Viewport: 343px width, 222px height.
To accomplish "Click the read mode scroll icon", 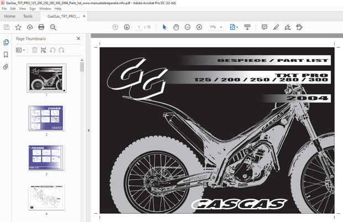I will [x=247, y=27].
